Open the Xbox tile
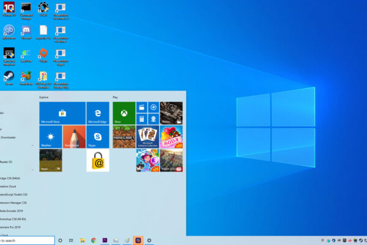Image resolution: width=367 pixels, height=245 pixels. tap(124, 113)
